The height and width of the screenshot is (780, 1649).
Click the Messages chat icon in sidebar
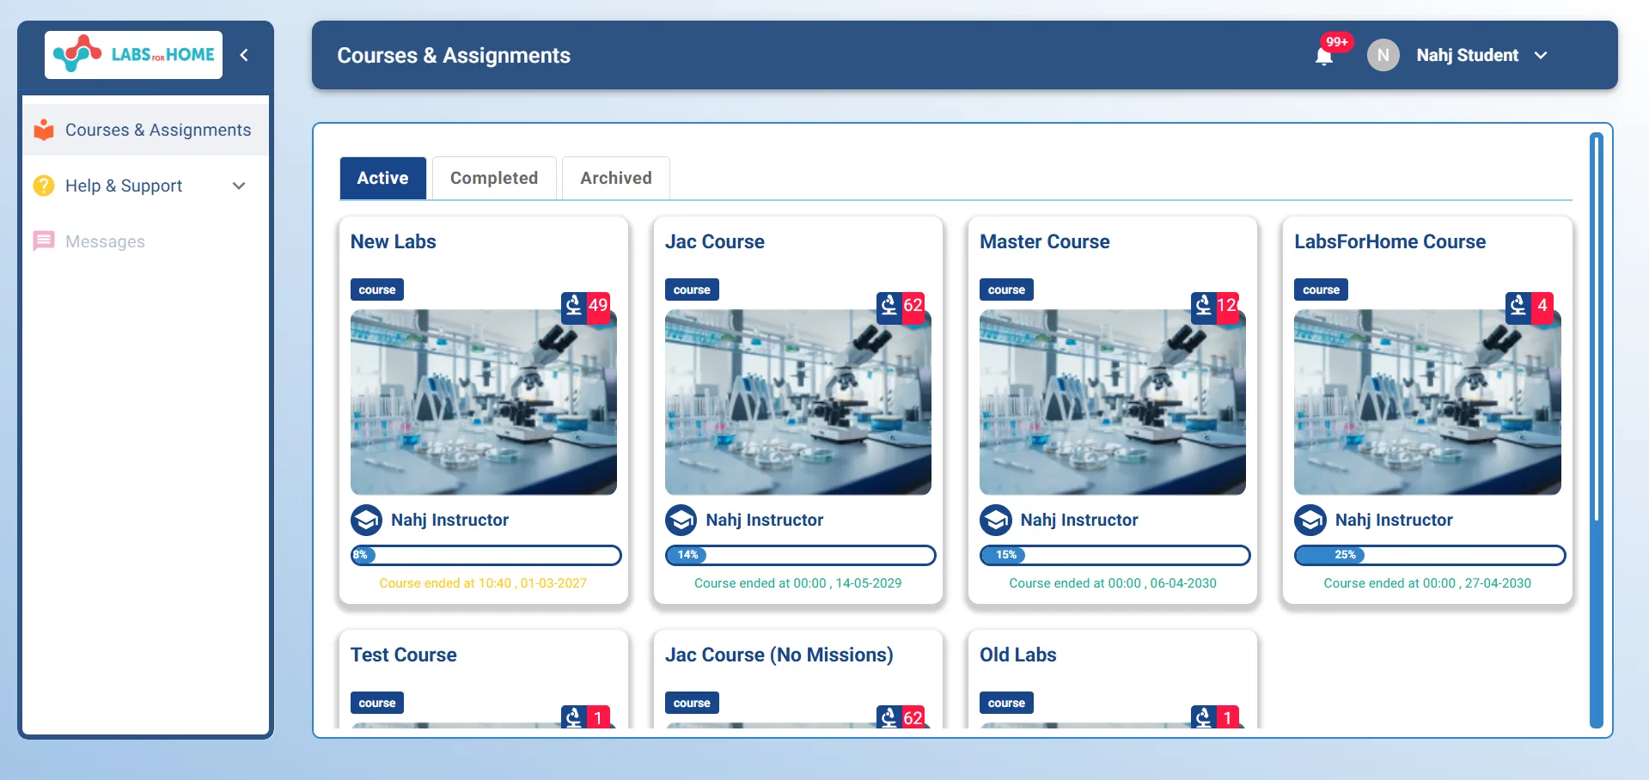click(x=44, y=241)
